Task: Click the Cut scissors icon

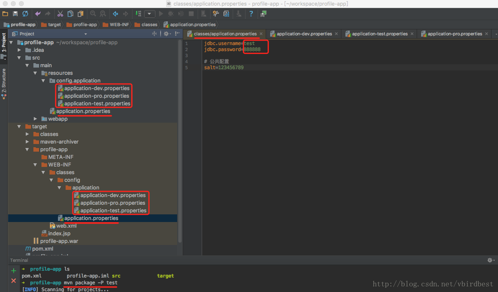Action: (x=60, y=14)
